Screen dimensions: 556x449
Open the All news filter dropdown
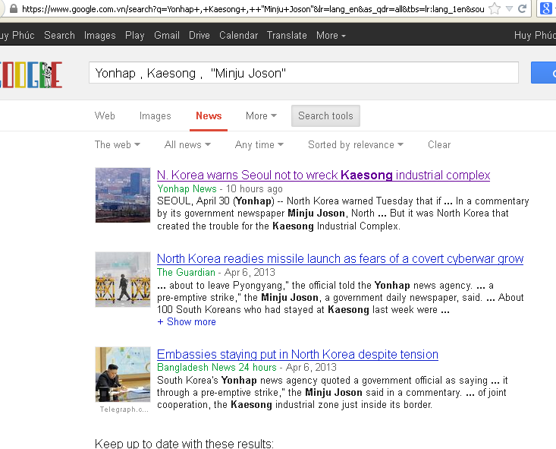[187, 144]
